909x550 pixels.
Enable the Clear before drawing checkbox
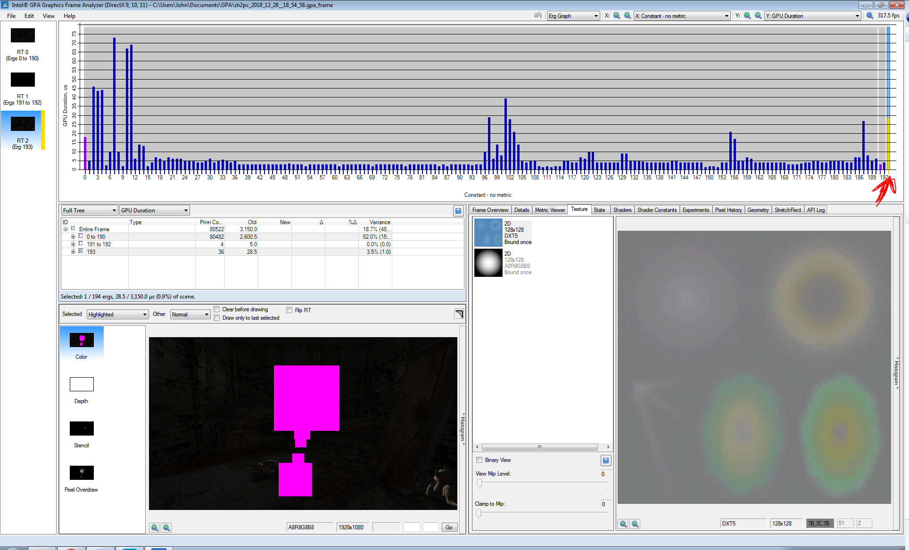point(217,309)
